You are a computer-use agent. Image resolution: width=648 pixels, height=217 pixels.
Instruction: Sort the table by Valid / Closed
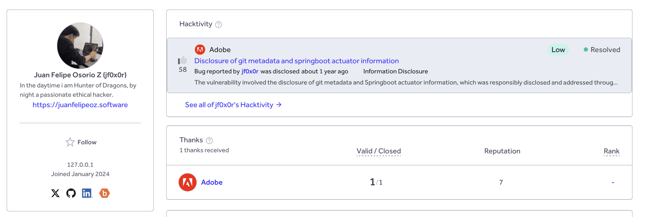coord(378,151)
